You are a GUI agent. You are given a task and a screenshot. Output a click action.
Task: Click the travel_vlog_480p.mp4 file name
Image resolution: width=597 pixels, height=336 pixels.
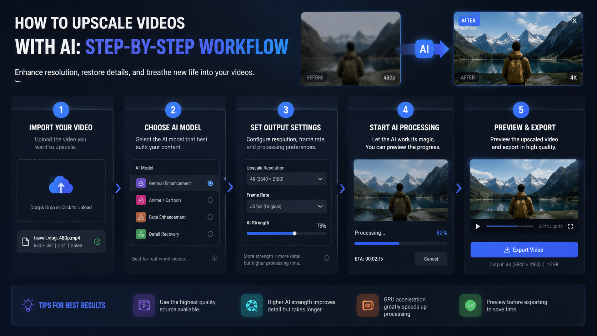[57, 238]
